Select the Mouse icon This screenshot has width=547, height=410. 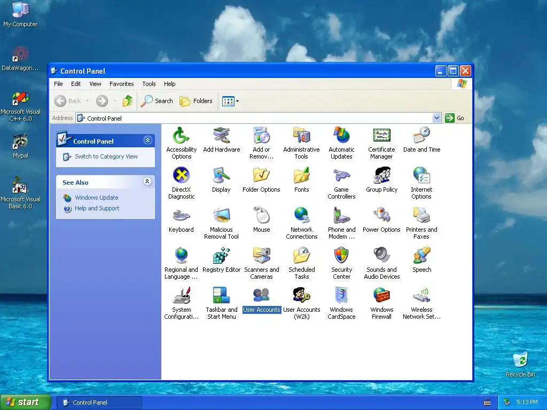(261, 216)
